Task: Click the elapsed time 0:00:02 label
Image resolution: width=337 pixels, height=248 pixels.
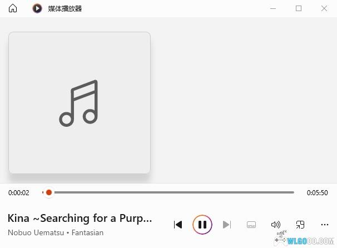Action: (x=19, y=193)
